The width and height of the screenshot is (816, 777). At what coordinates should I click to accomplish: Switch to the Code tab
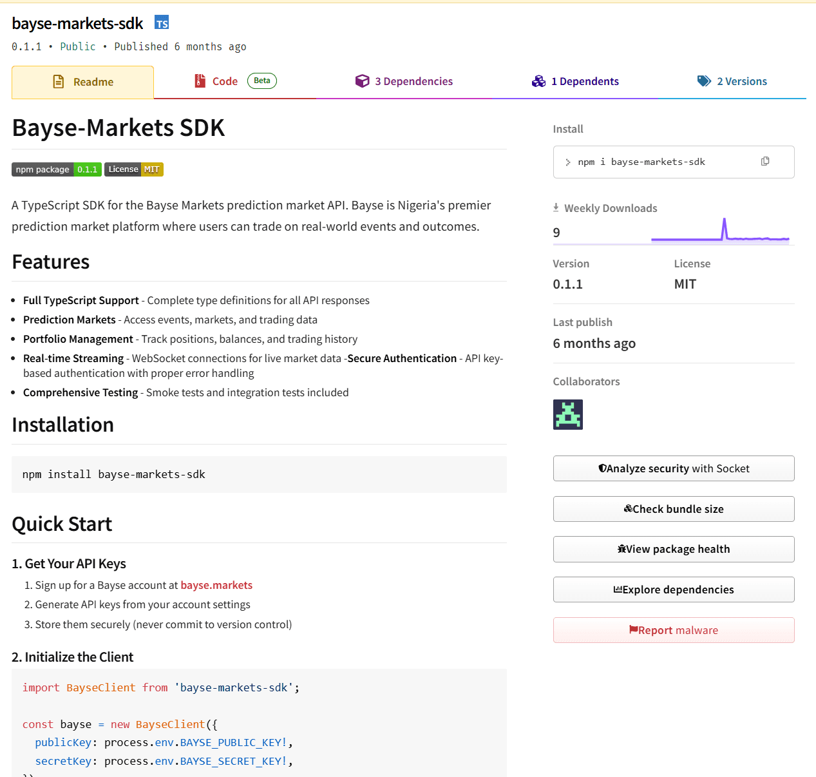pos(235,82)
